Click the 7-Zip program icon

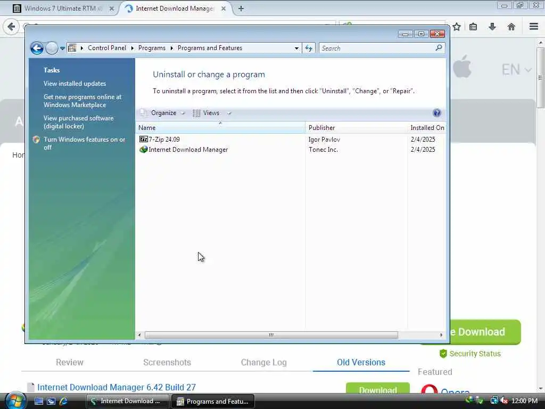[x=143, y=139]
